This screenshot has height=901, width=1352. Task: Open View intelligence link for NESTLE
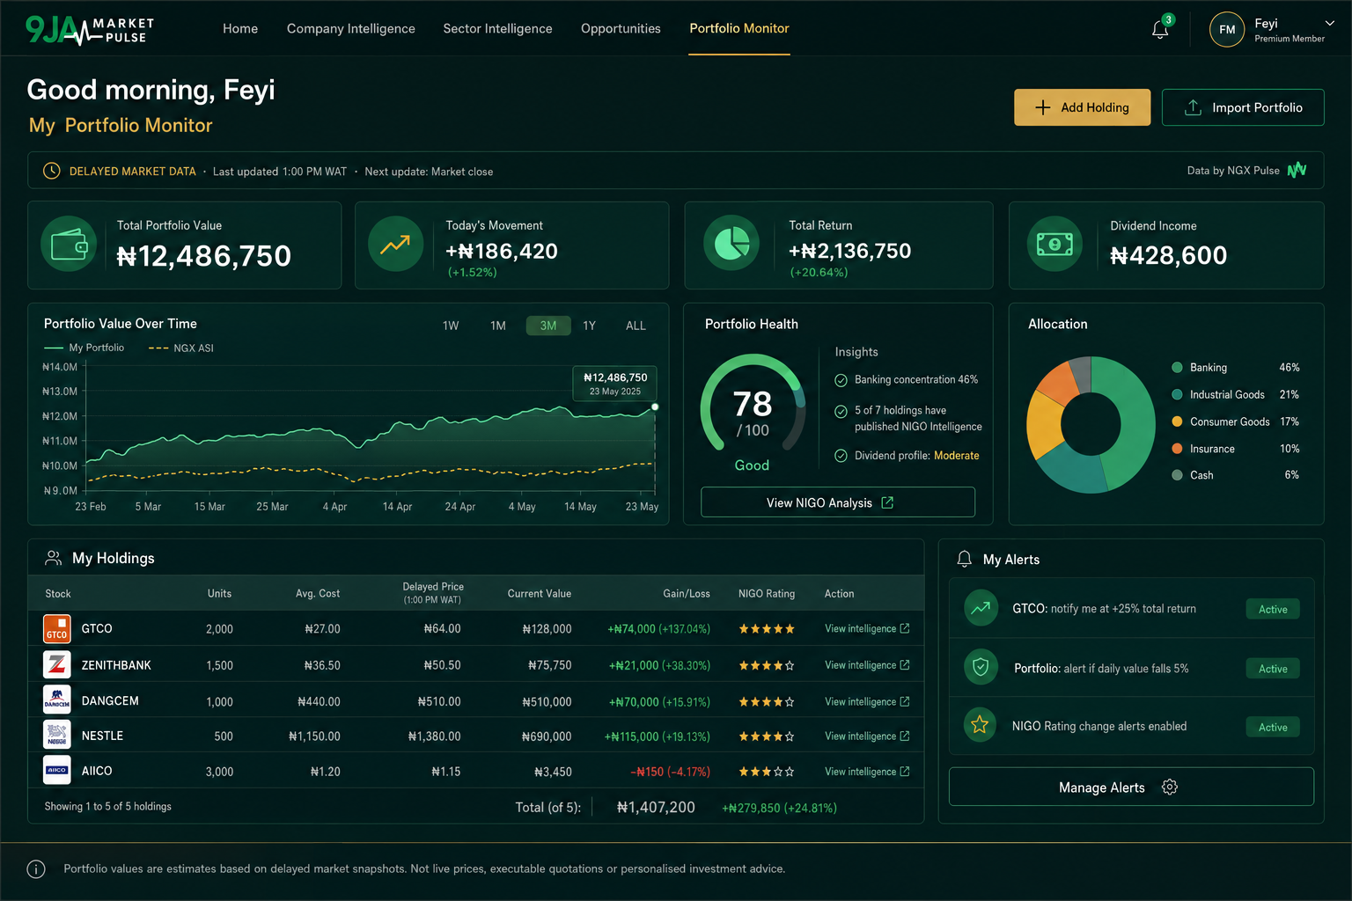pos(867,736)
